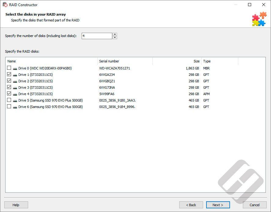Uncheck the Drive 3 checkbox
This screenshot has width=271, height=212.
click(x=9, y=87)
